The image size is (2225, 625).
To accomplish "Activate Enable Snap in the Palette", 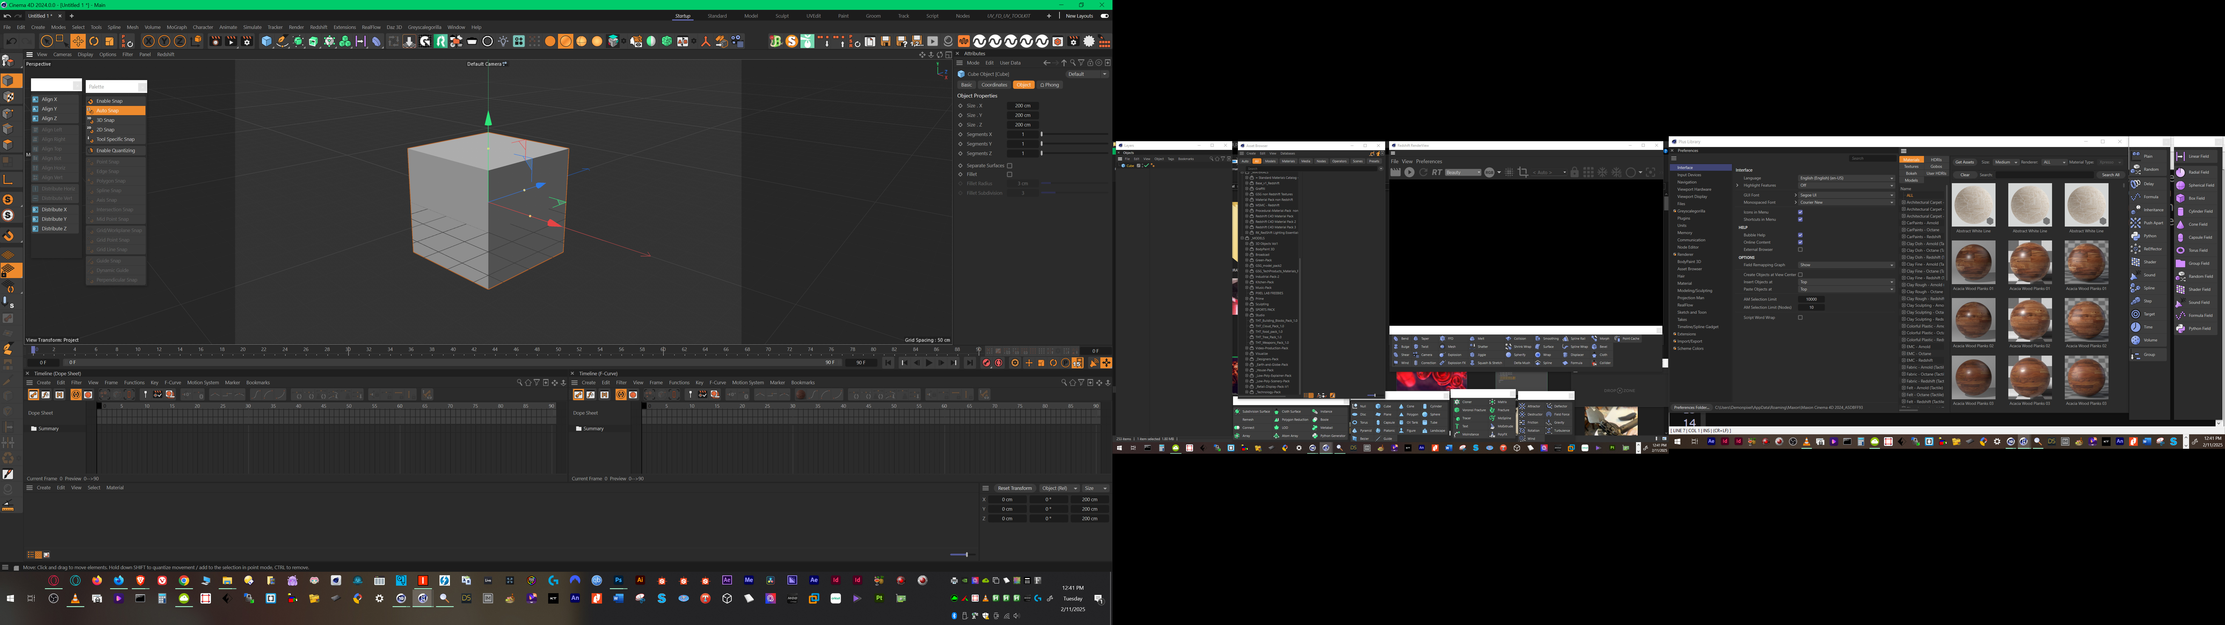I will [116, 101].
